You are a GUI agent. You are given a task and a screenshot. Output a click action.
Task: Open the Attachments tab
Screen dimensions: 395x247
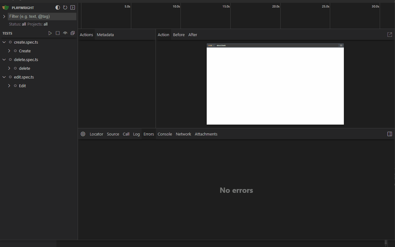(206, 134)
